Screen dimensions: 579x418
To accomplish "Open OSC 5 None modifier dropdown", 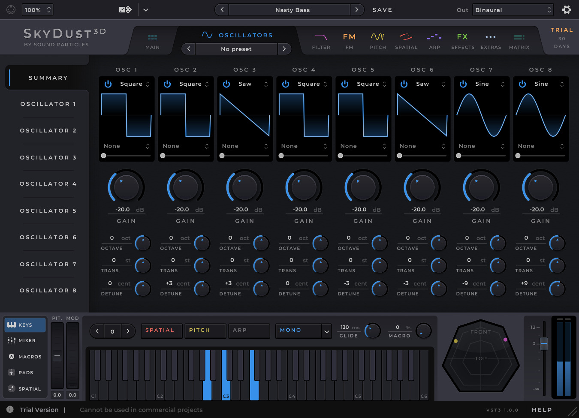I will [x=363, y=146].
